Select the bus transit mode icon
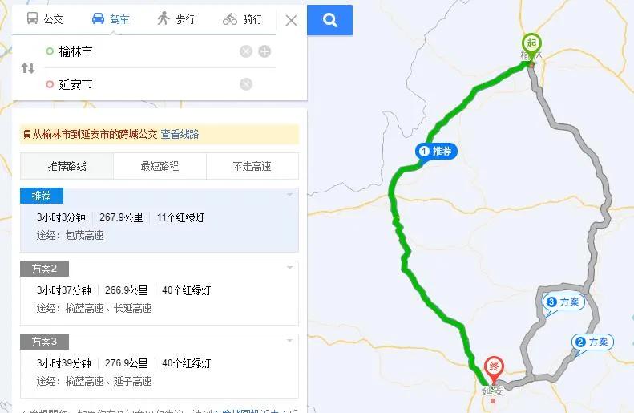634x413 pixels. click(x=32, y=18)
